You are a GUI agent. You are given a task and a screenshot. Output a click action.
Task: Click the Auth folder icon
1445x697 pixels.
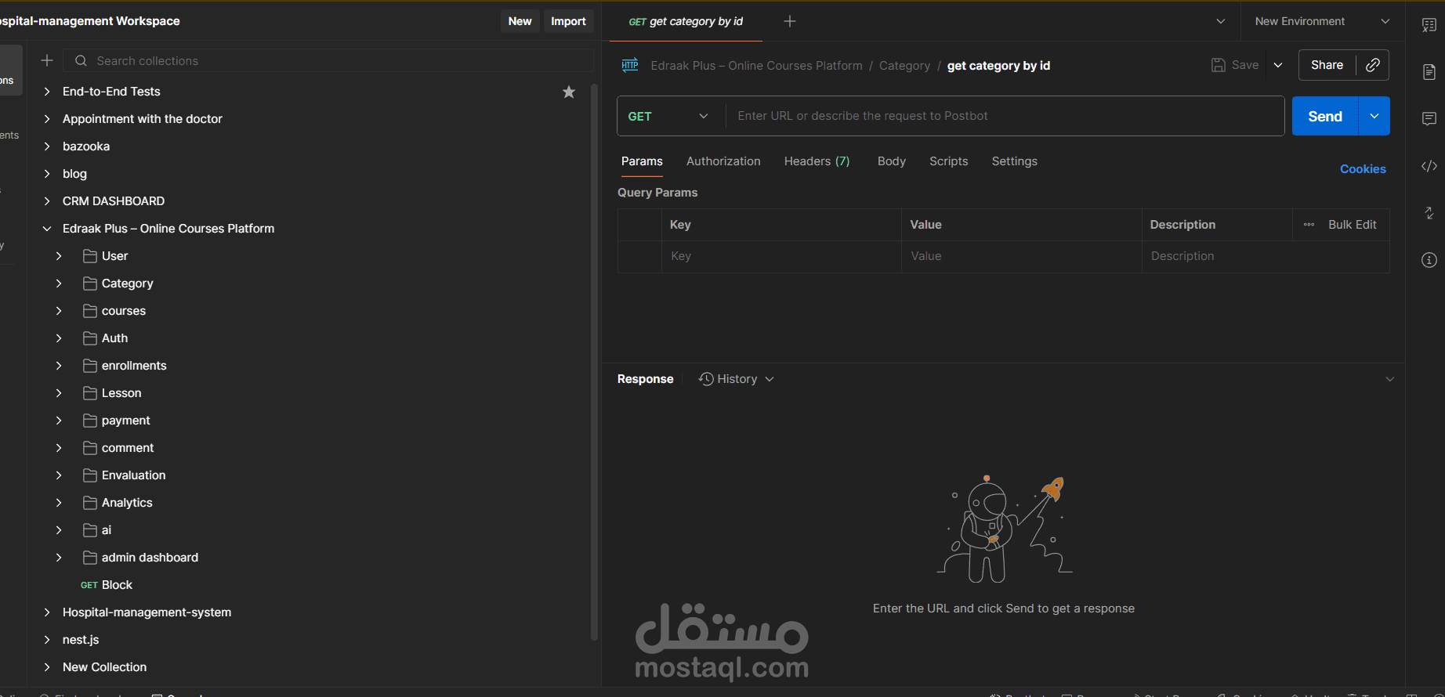click(90, 338)
